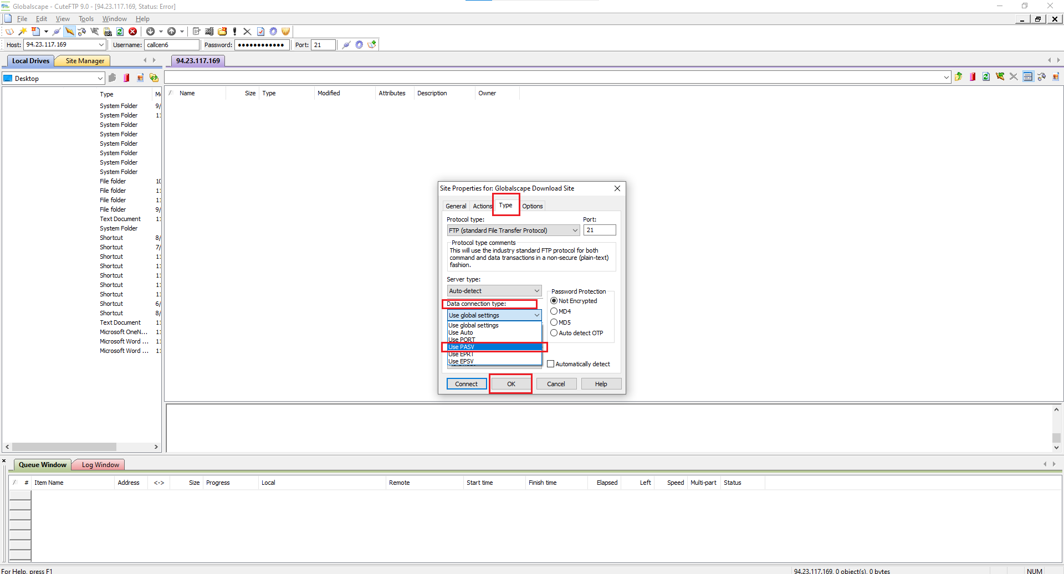Click the Connect button in dialog
Viewport: 1064px width, 574px height.
pos(466,384)
